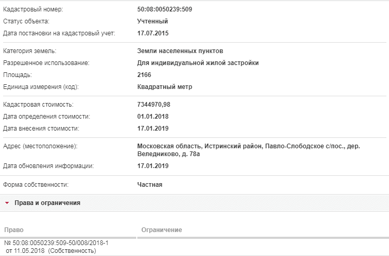Click Для индивидуальной жилой застройки text
The width and height of the screenshot is (389, 256).
coord(198,63)
